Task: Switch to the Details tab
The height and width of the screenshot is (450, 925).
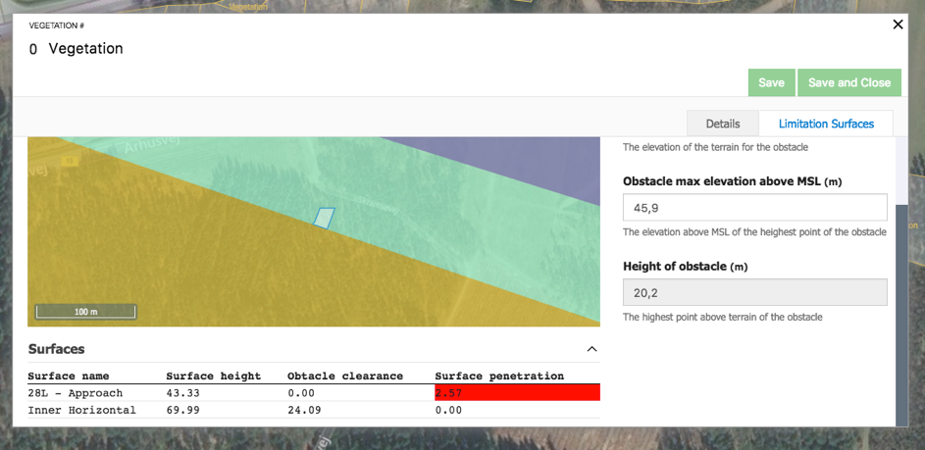Action: pyautogui.click(x=723, y=124)
